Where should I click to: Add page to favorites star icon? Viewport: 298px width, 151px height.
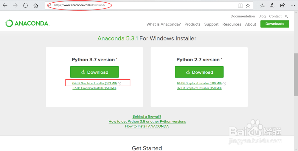click(x=248, y=5)
